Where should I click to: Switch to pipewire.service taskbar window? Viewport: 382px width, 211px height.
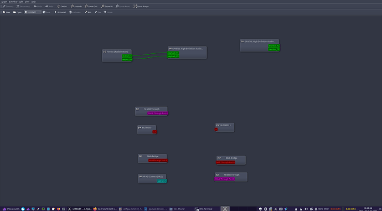click(156, 209)
